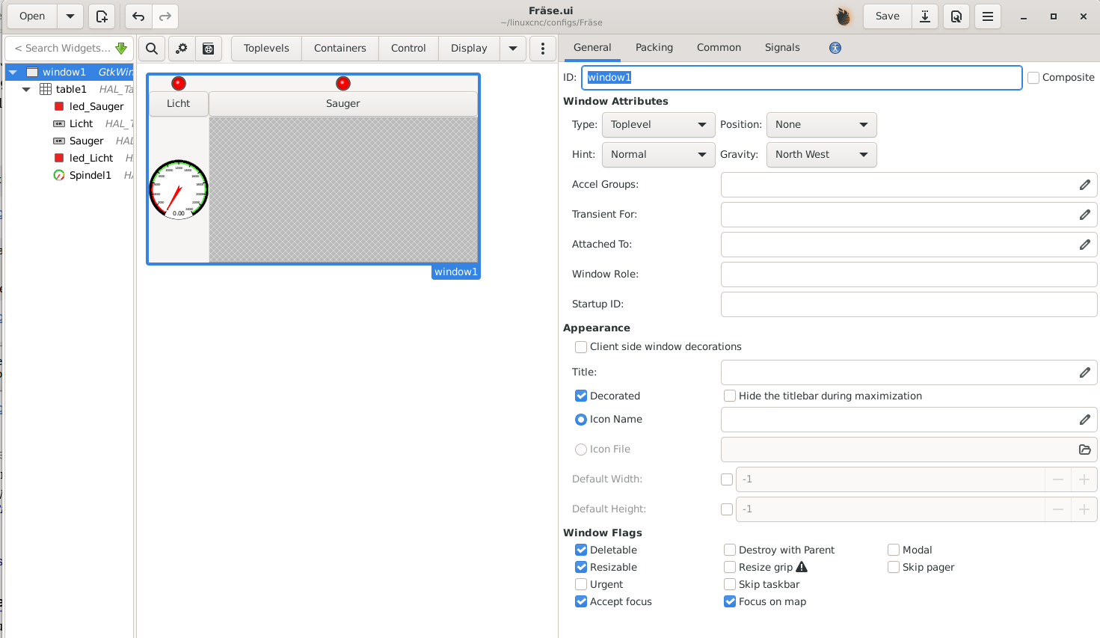The image size is (1100, 638).
Task: Enable Client side window decorations checkbox
Action: coord(581,347)
